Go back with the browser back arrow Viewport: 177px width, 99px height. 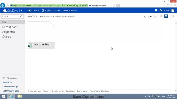pos(3,5)
